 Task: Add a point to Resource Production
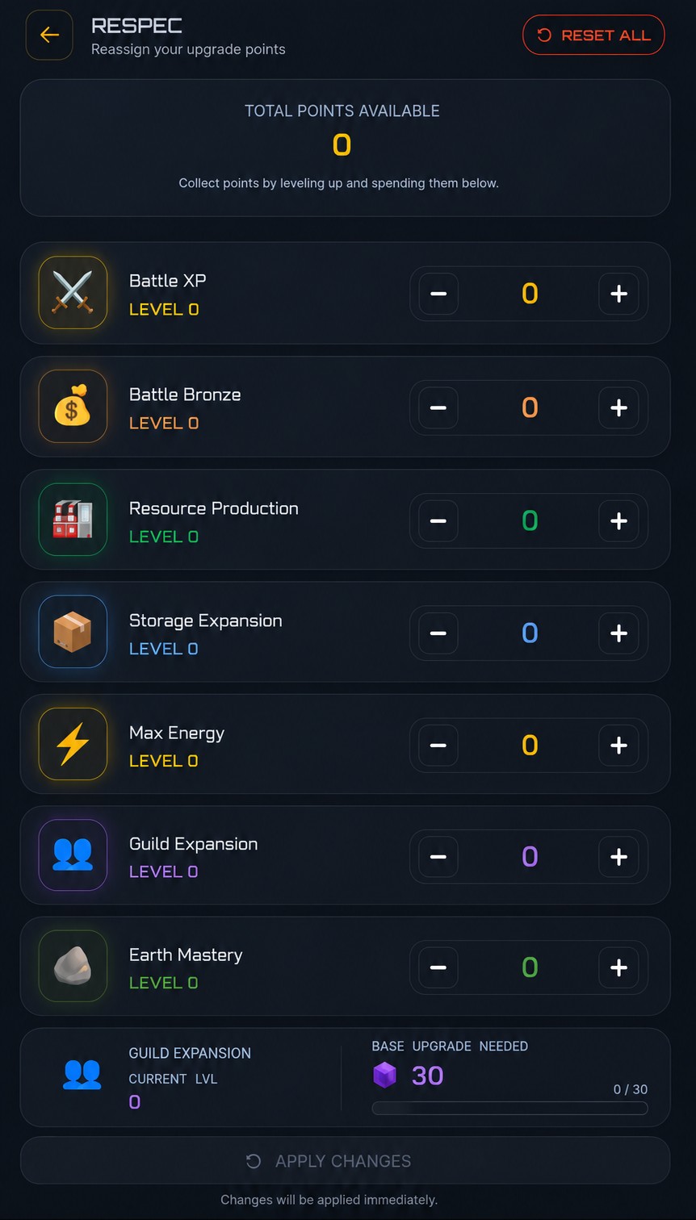(x=618, y=520)
